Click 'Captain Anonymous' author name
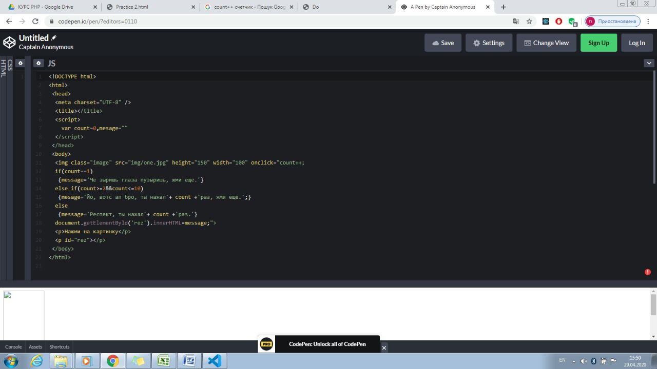Image resolution: width=657 pixels, height=369 pixels. click(46, 47)
